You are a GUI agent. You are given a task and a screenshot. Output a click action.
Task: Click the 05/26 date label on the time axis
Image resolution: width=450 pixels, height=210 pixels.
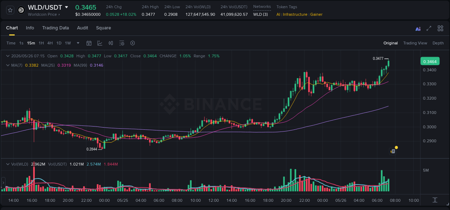click(341, 200)
